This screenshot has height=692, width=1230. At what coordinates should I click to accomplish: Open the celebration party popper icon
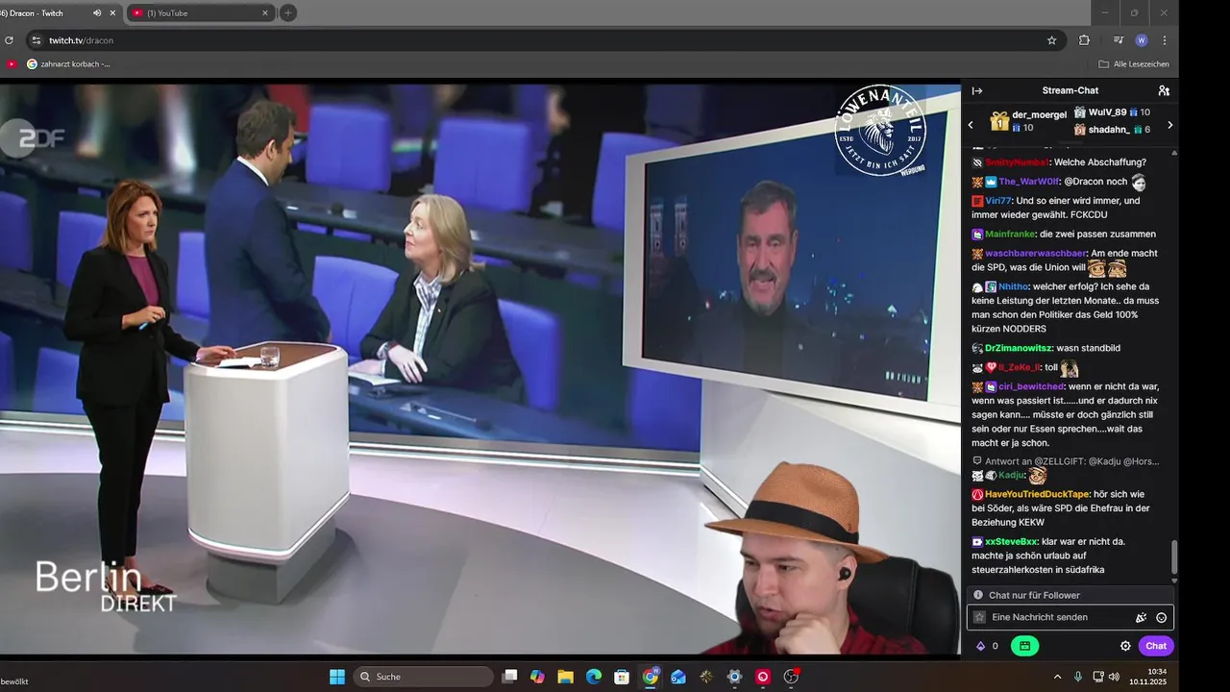(1141, 618)
